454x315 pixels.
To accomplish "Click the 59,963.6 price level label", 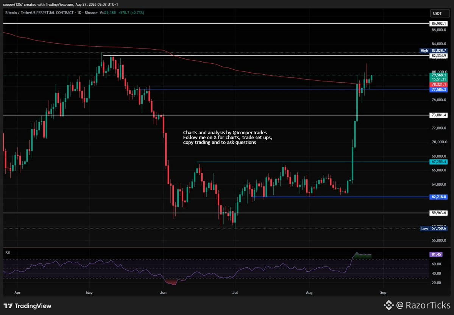I will 438,213.
